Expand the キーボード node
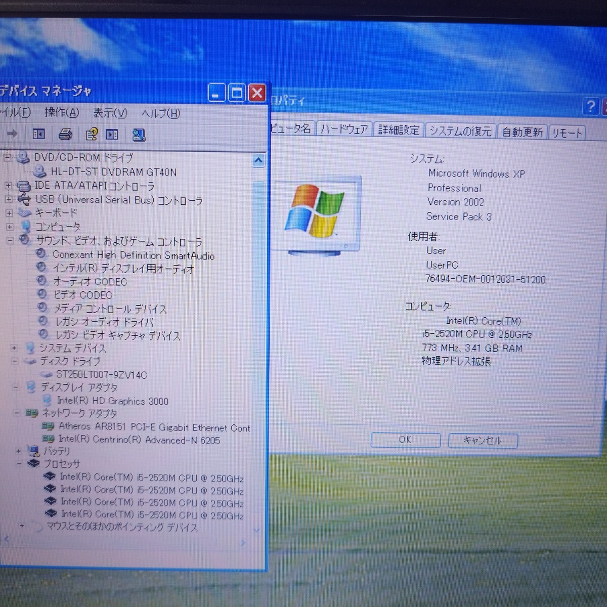607x607 pixels. (9, 213)
